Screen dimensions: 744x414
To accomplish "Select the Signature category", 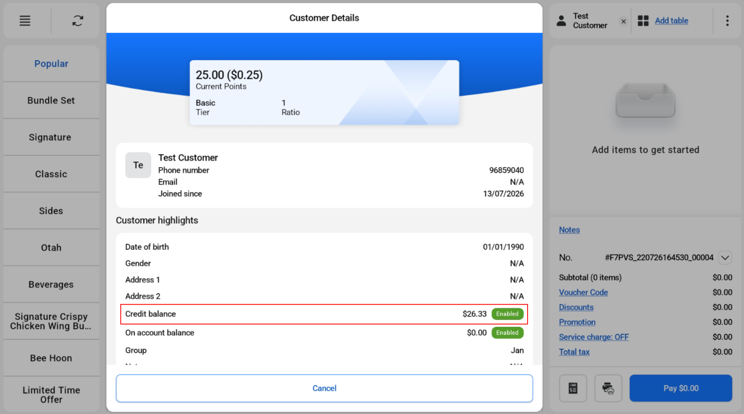I will point(51,137).
